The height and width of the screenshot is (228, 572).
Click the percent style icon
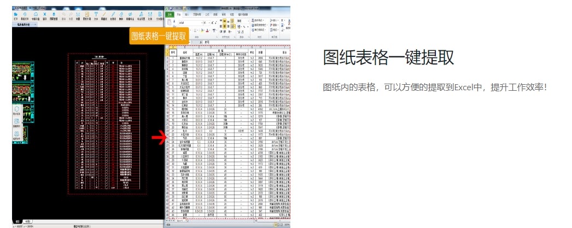[x=244, y=27]
